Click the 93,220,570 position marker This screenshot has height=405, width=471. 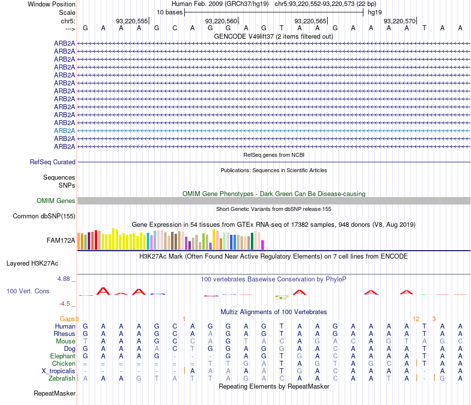(400, 21)
